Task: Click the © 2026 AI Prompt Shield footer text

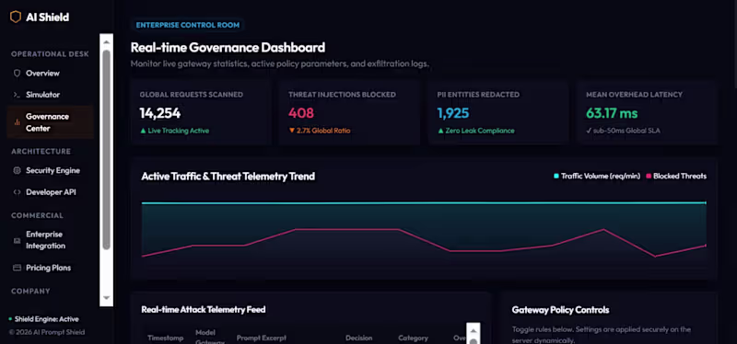Action: pyautogui.click(x=47, y=332)
